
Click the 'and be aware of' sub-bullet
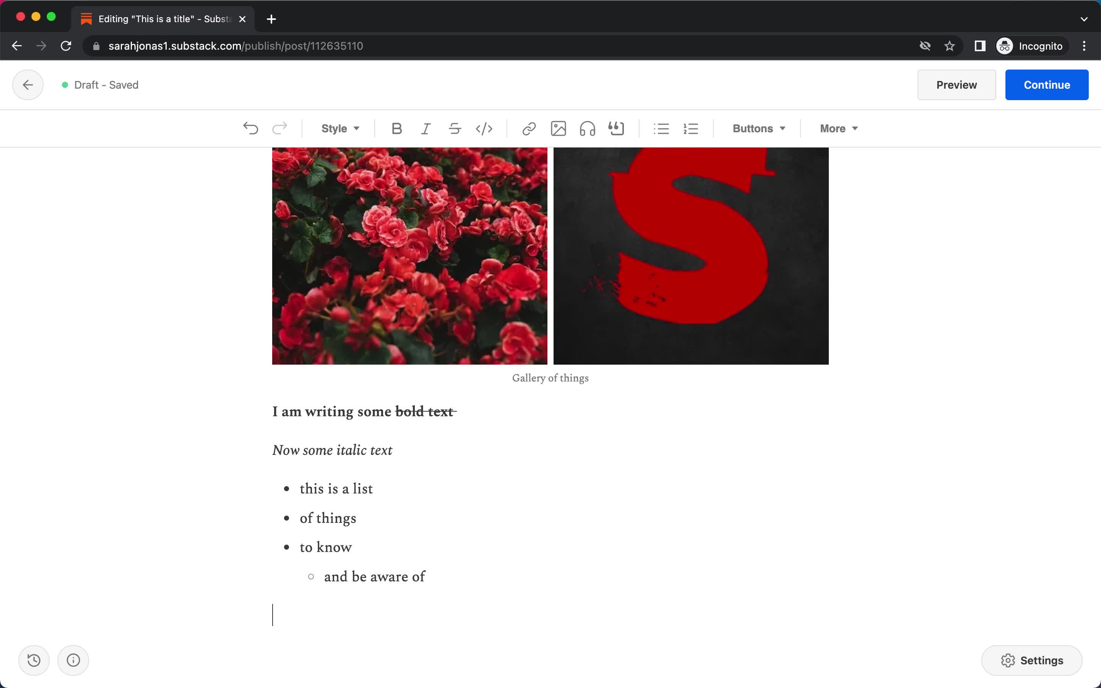pos(374,576)
